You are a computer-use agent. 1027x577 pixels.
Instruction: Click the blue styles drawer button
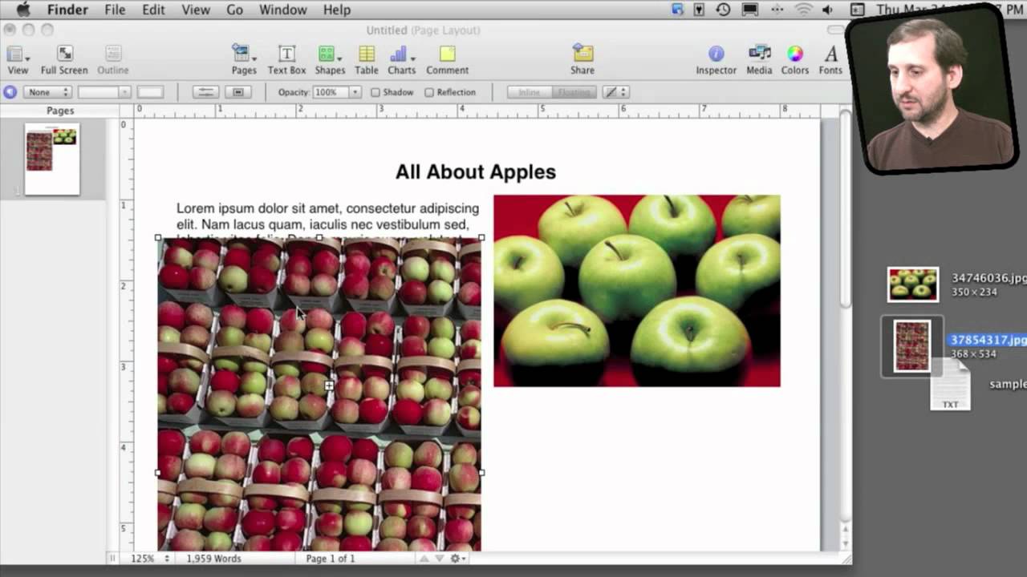click(x=10, y=92)
